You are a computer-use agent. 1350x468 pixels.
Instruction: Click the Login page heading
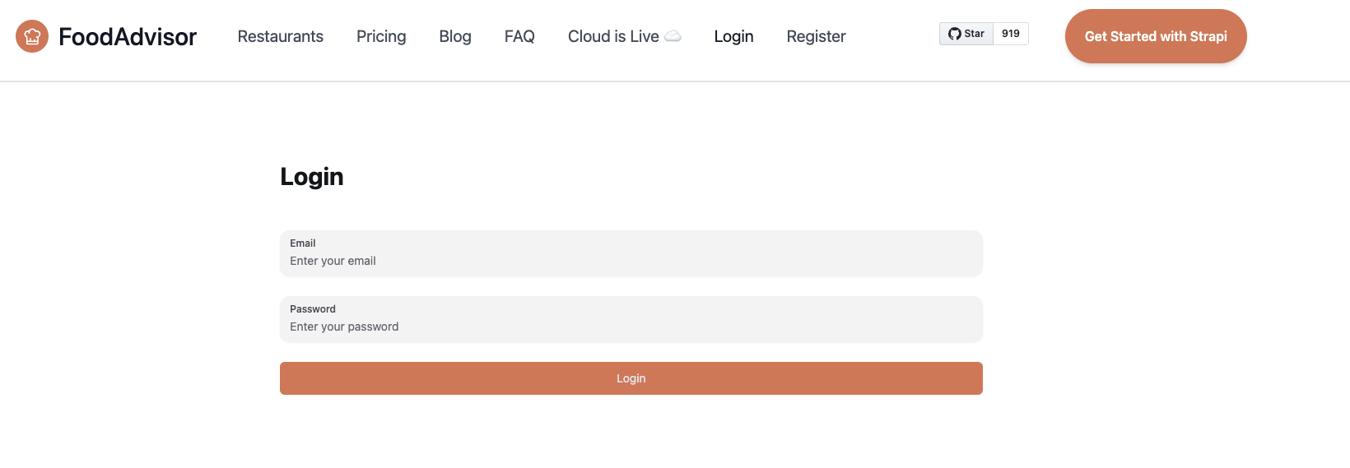pyautogui.click(x=311, y=177)
